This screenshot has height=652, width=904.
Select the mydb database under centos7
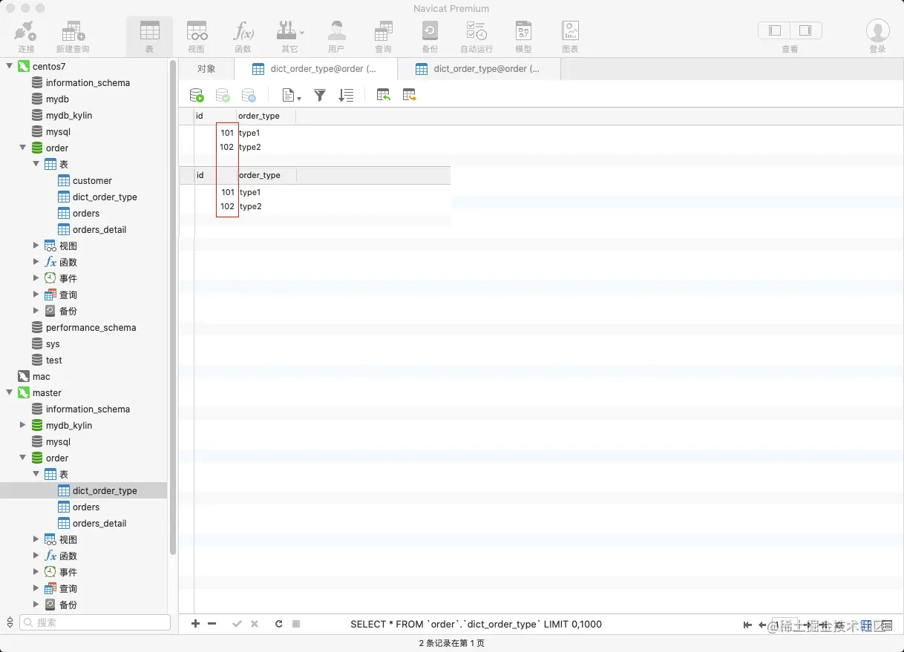tap(57, 99)
